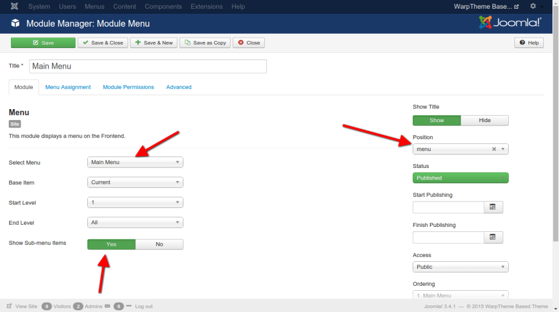Image resolution: width=559 pixels, height=312 pixels.
Task: Clear the Position field with the x icon
Action: (x=494, y=149)
